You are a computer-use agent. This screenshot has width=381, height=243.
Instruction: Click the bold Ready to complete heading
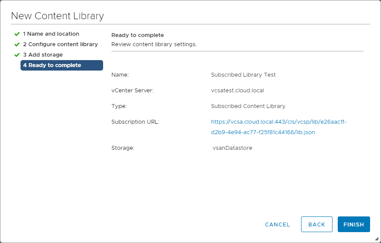[137, 35]
